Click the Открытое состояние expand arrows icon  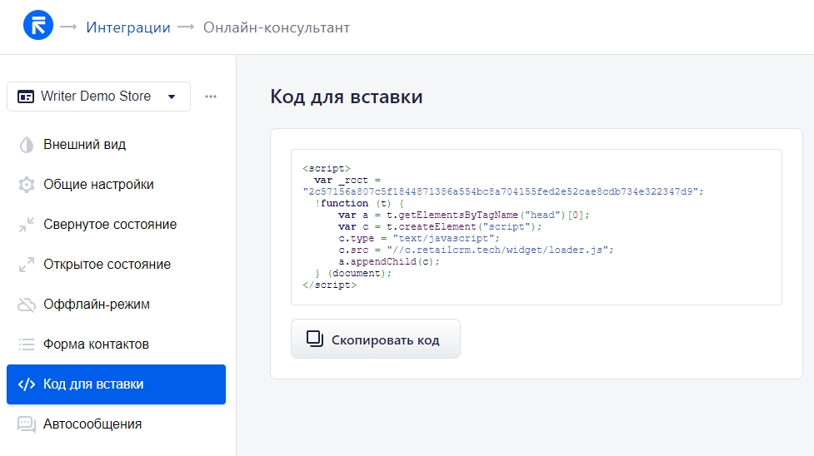pyautogui.click(x=27, y=265)
